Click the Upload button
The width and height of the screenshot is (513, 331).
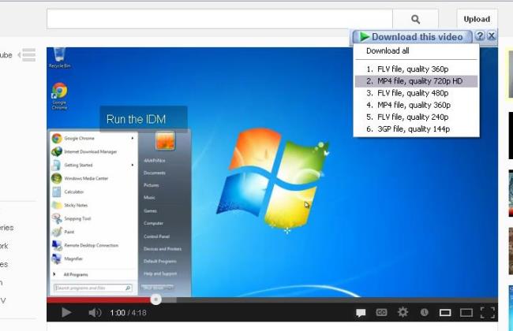(x=477, y=20)
